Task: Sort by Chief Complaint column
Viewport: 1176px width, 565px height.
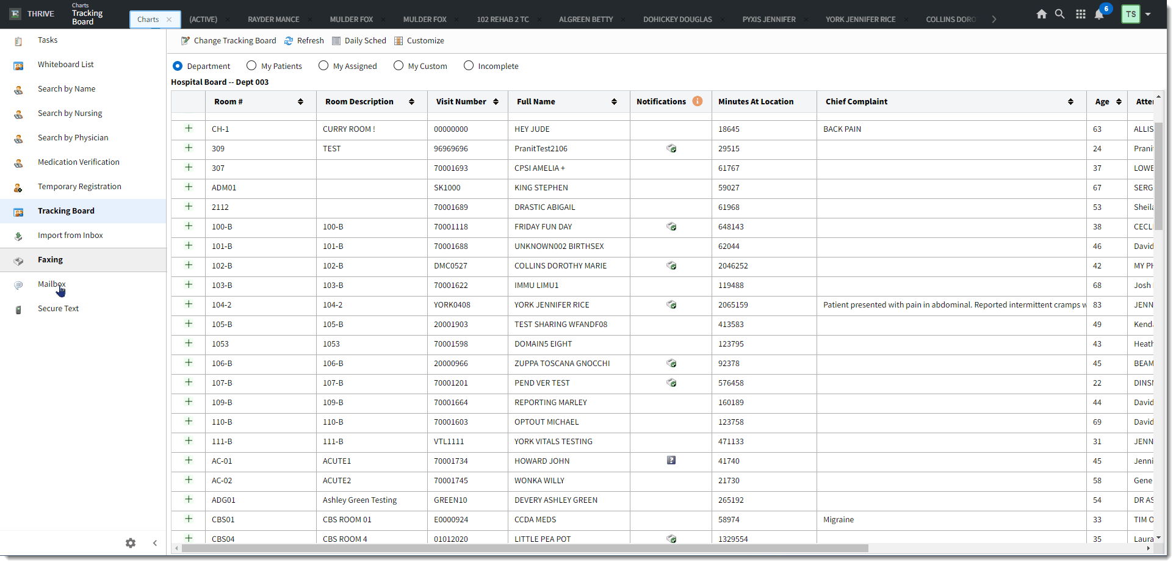Action: [x=1070, y=102]
